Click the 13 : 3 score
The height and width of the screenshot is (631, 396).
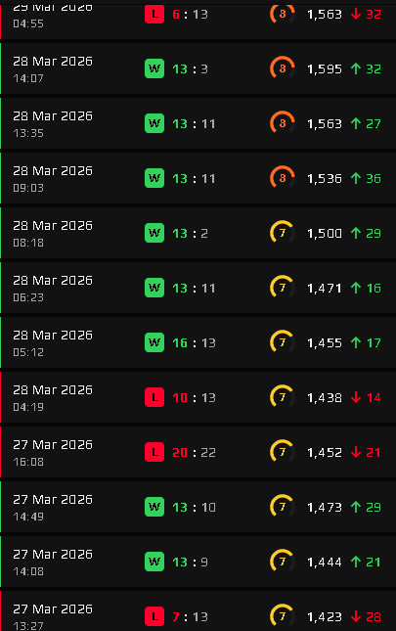tap(190, 69)
